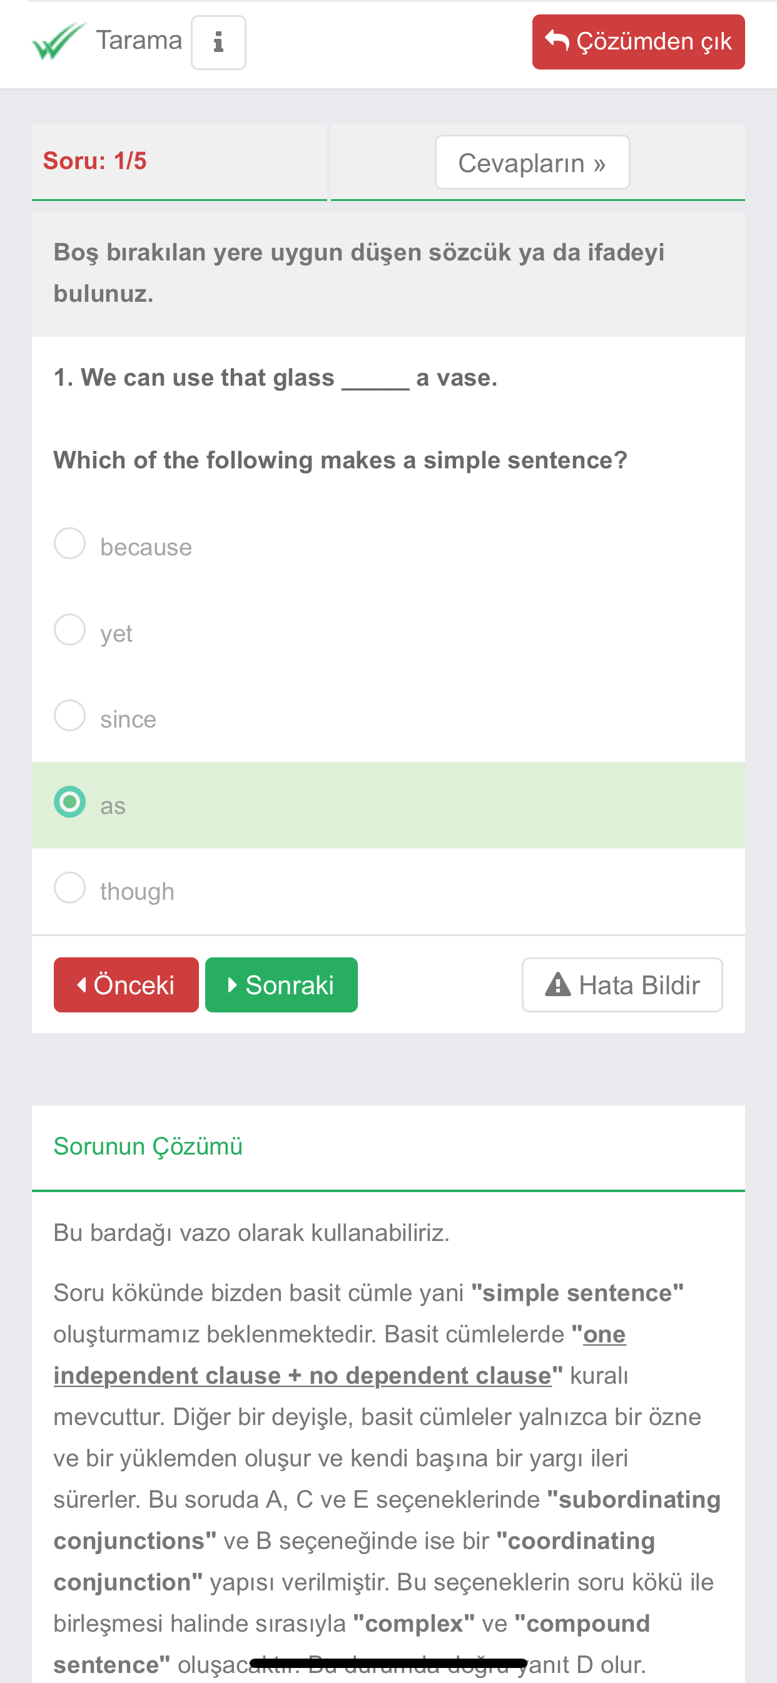Go to next question with Sonraki
The height and width of the screenshot is (1683, 777).
281,985
